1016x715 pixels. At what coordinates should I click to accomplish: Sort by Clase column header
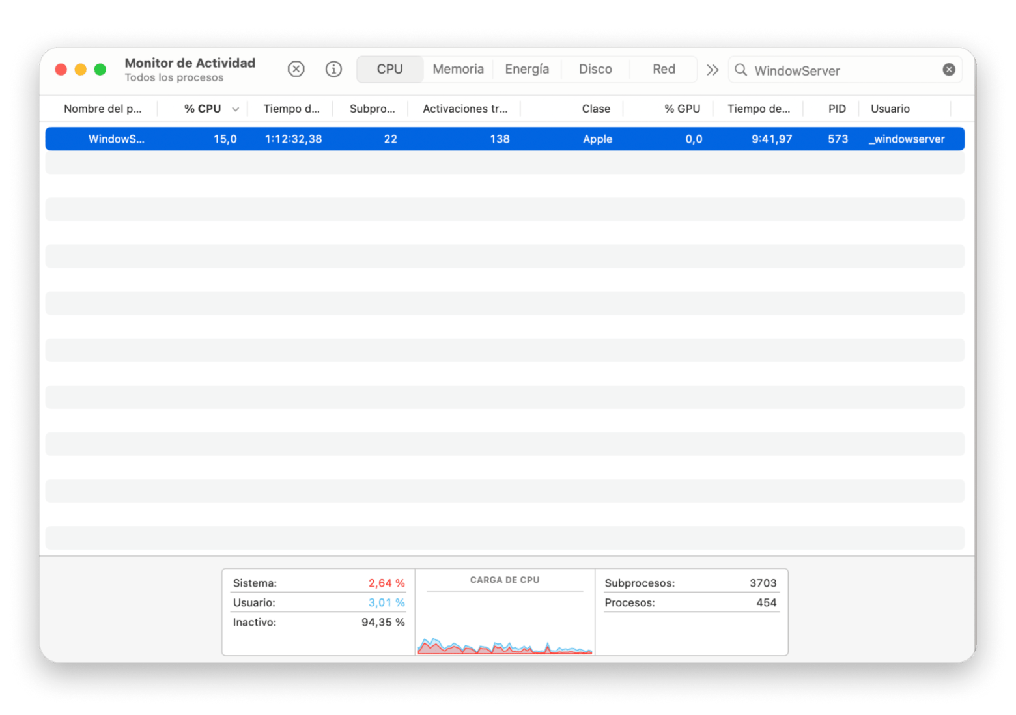pyautogui.click(x=595, y=109)
